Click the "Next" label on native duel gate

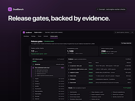coord(62,68)
